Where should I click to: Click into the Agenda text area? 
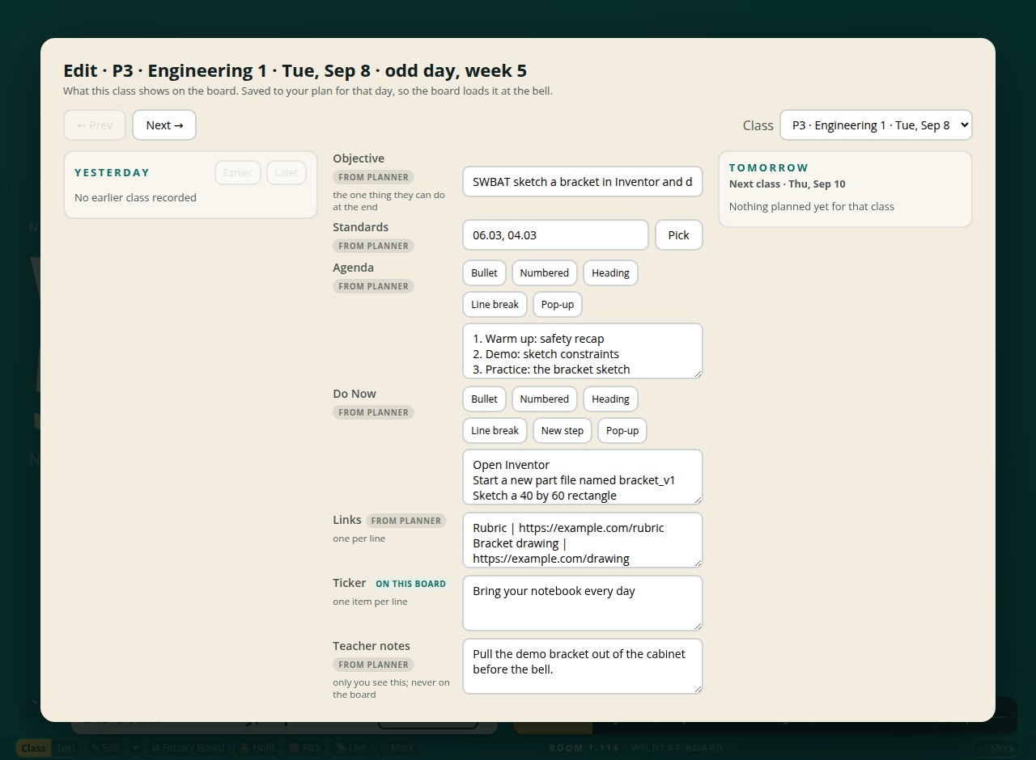[583, 351]
